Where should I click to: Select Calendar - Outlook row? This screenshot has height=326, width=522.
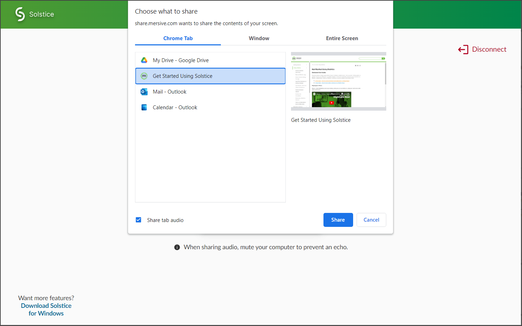(210, 108)
